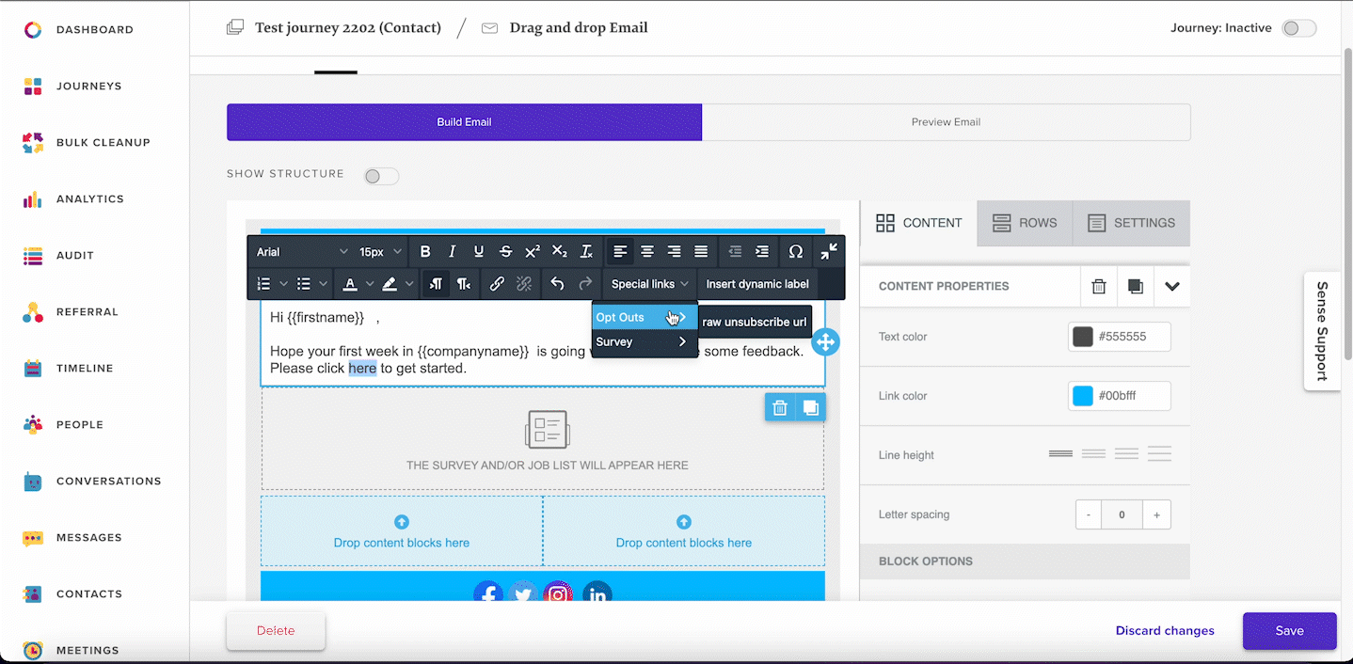Remove link from selected text

(524, 284)
